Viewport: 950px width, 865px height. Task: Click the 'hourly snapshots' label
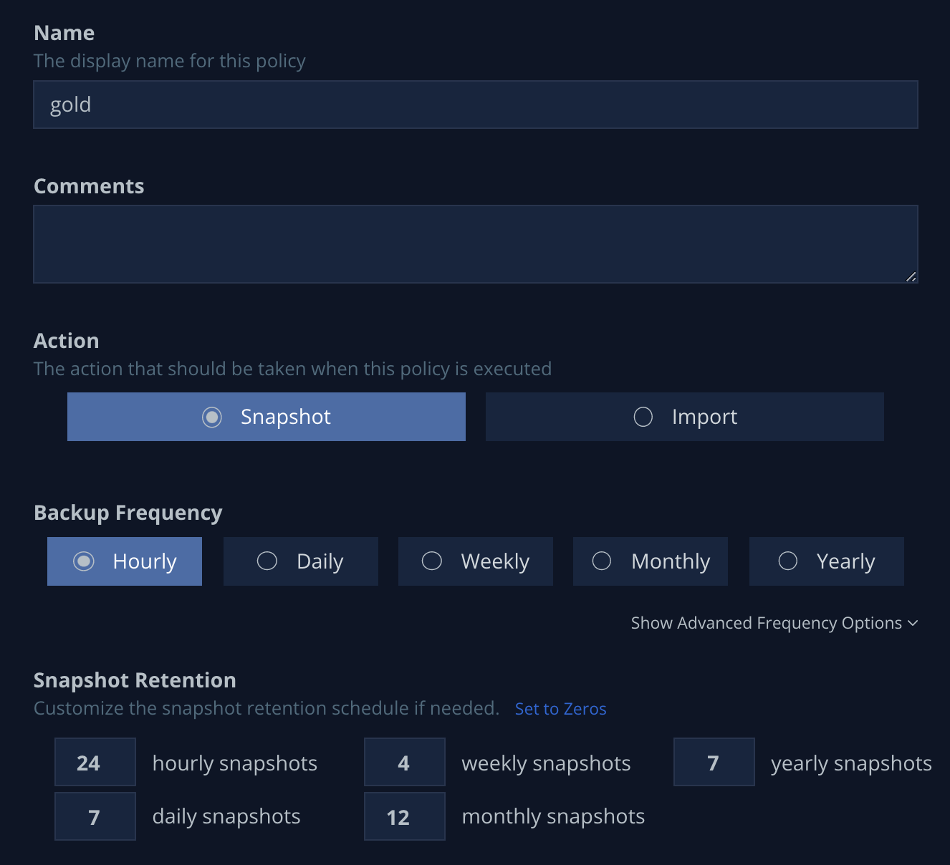pos(235,763)
